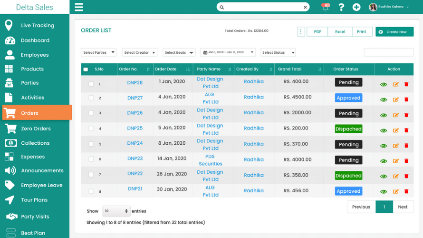Click the table search input field
This screenshot has height=238, width=423.
pyautogui.click(x=389, y=52)
